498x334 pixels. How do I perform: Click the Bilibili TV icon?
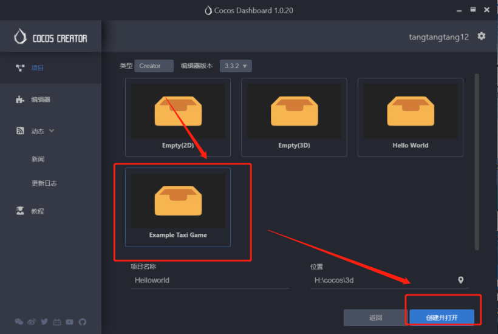click(x=57, y=322)
